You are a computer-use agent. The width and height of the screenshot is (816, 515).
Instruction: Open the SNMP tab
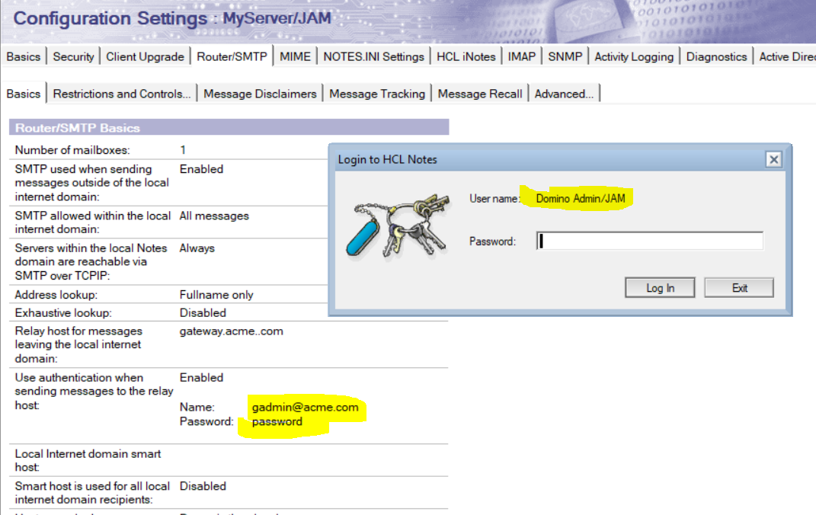tap(565, 56)
